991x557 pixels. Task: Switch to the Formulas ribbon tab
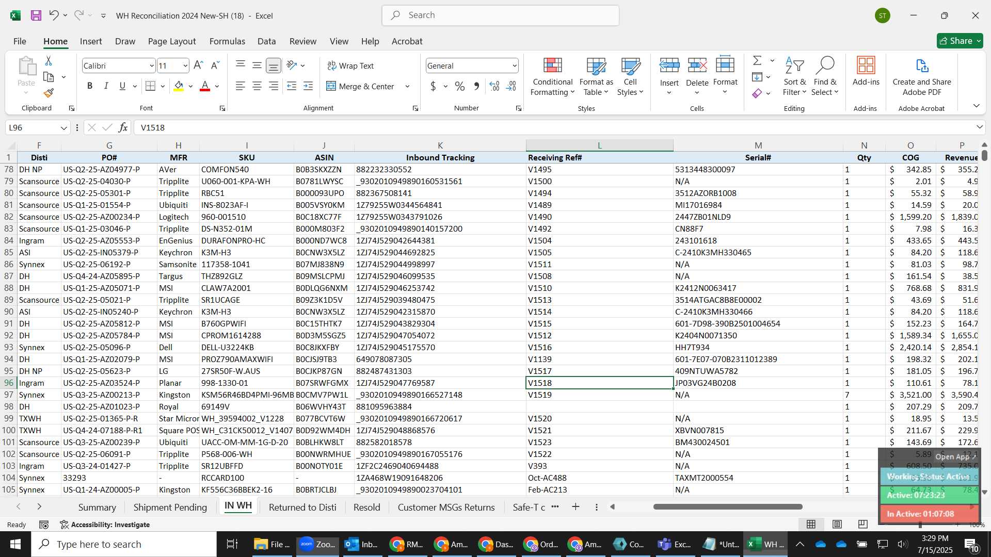point(227,41)
